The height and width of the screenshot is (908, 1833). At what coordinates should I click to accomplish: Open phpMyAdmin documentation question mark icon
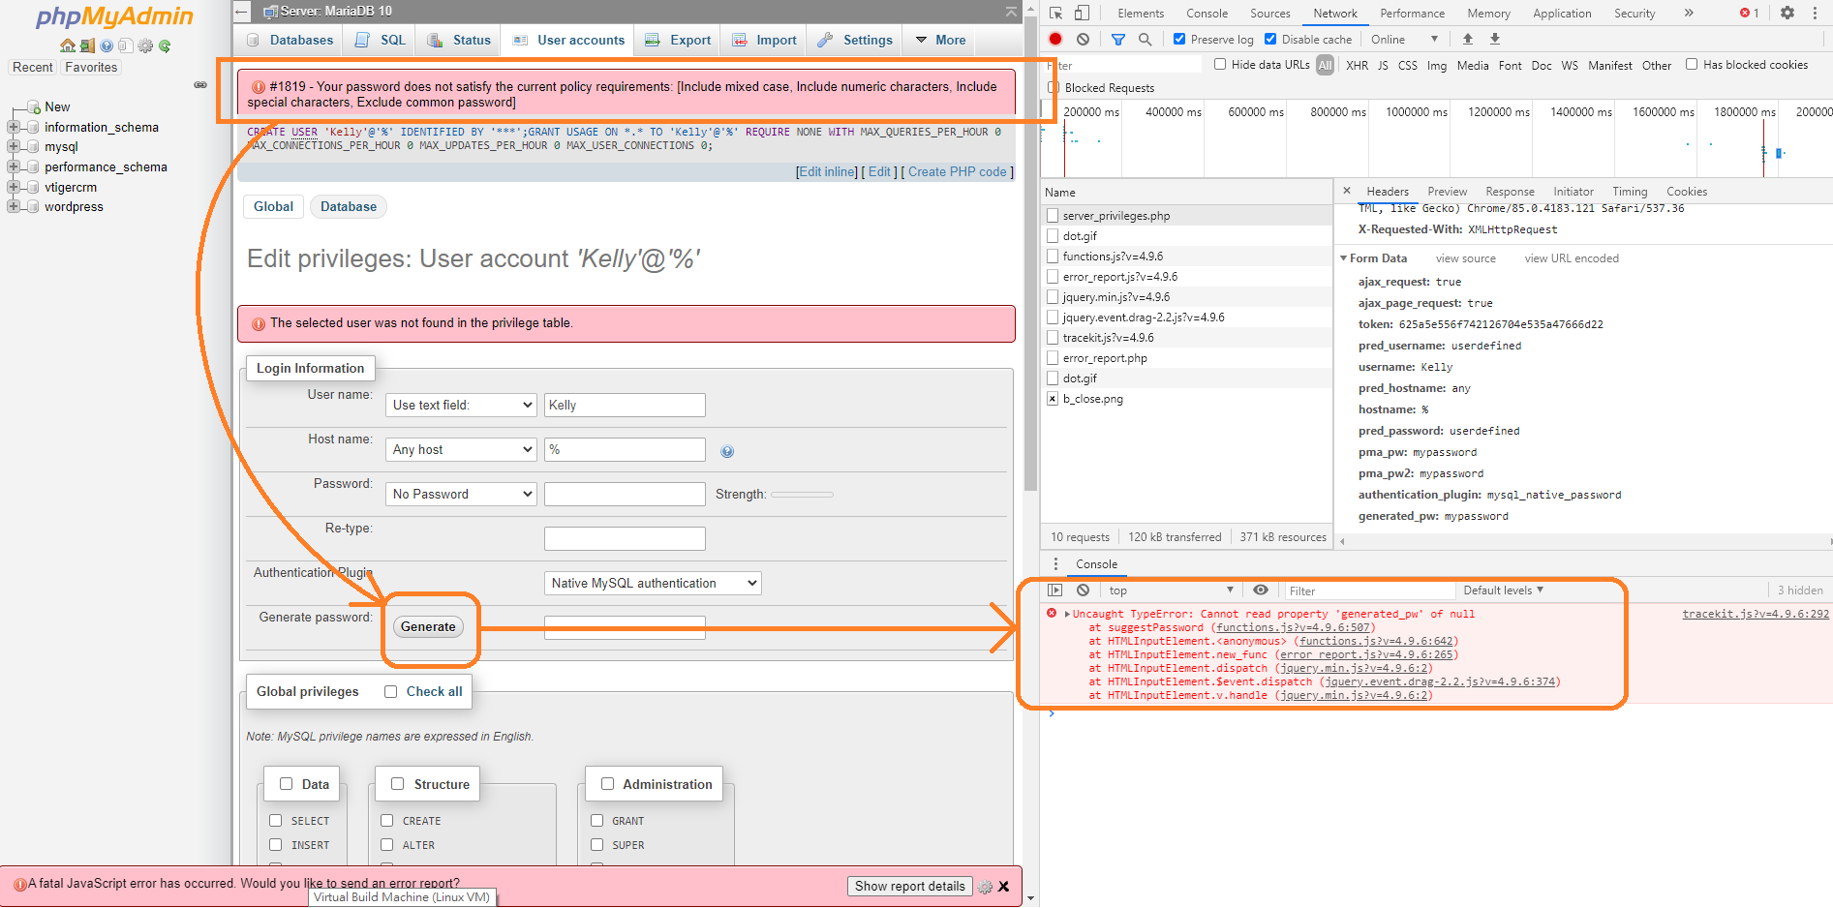pos(107,45)
